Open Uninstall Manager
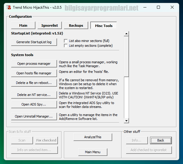The height and width of the screenshot is (164, 183). [34, 116]
